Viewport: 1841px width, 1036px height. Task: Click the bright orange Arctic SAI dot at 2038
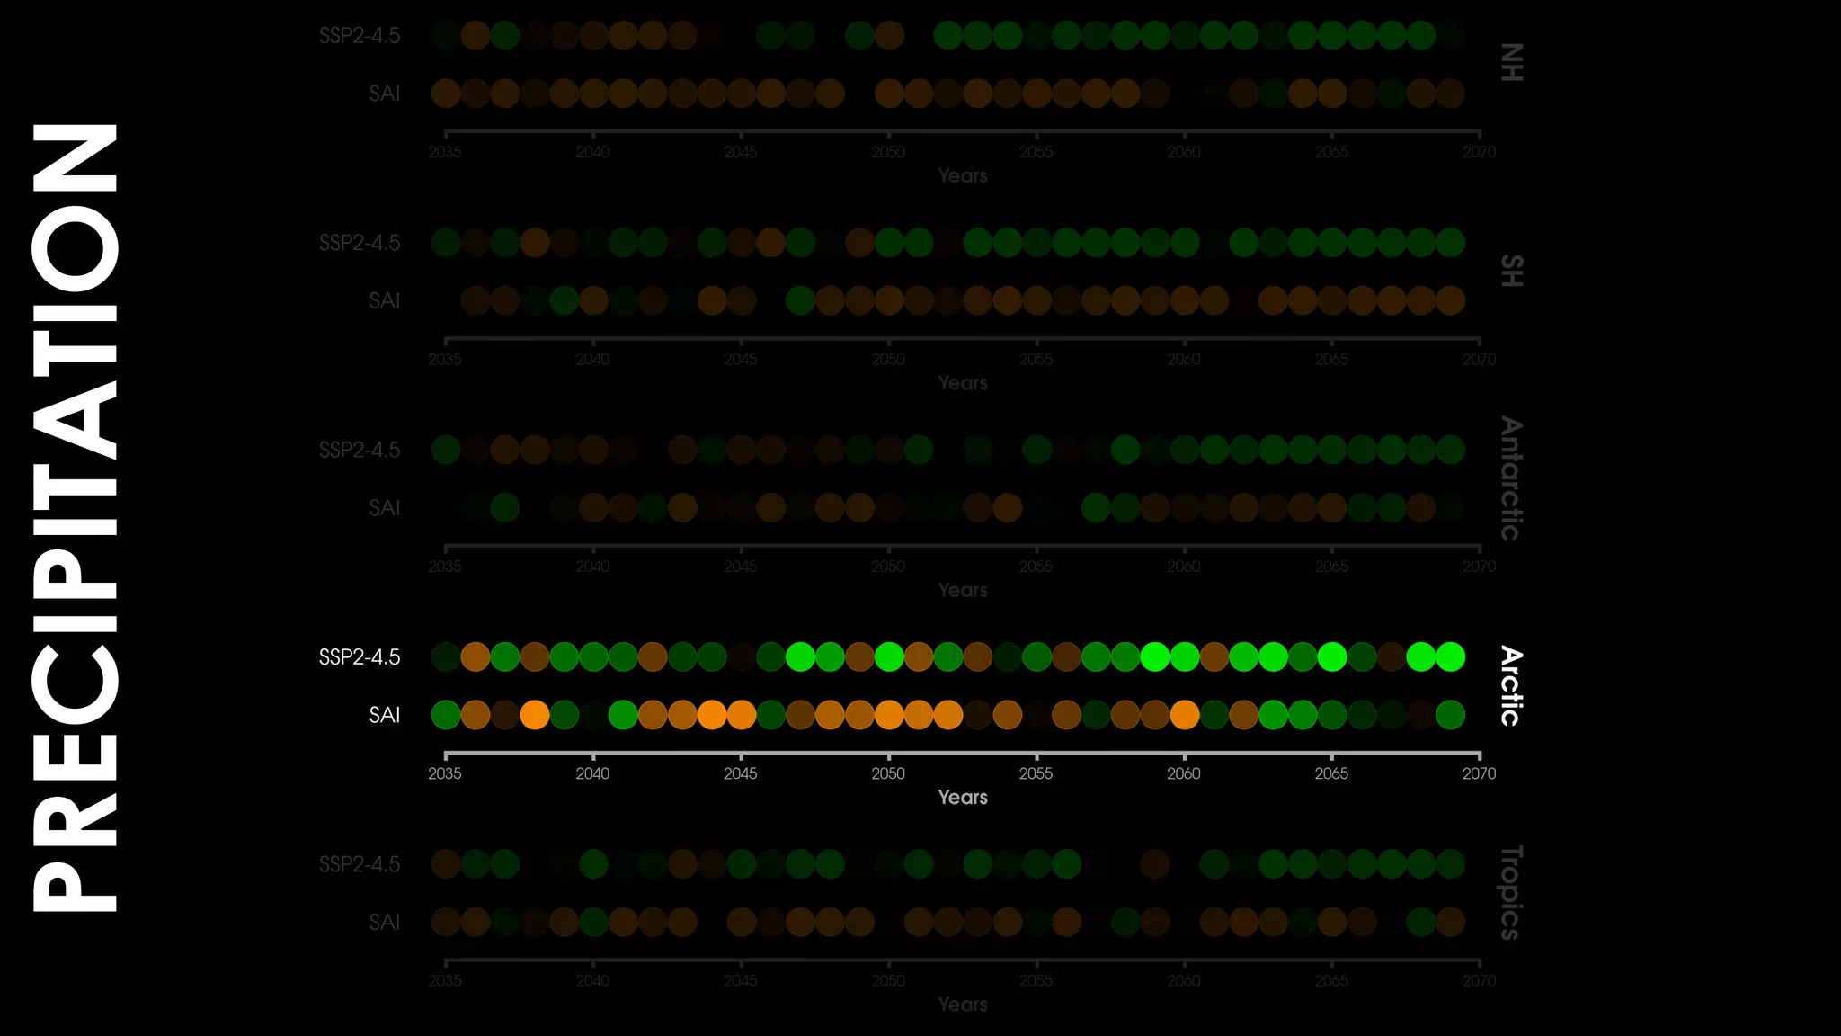pos(534,715)
